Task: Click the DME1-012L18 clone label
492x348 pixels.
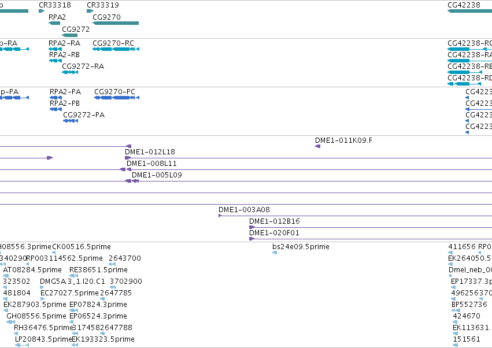Action: coord(150,152)
